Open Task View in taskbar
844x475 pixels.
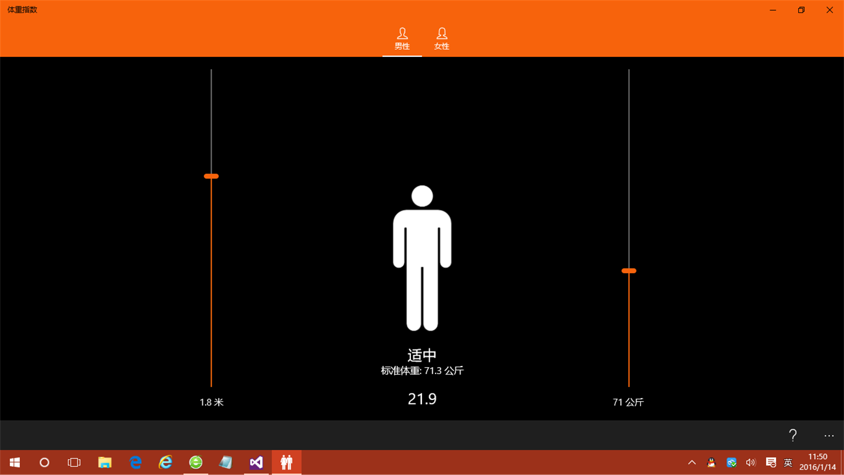pos(74,463)
